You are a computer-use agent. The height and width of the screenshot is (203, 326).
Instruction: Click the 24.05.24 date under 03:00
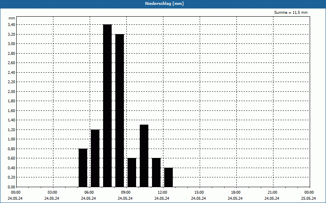[x=52, y=199]
